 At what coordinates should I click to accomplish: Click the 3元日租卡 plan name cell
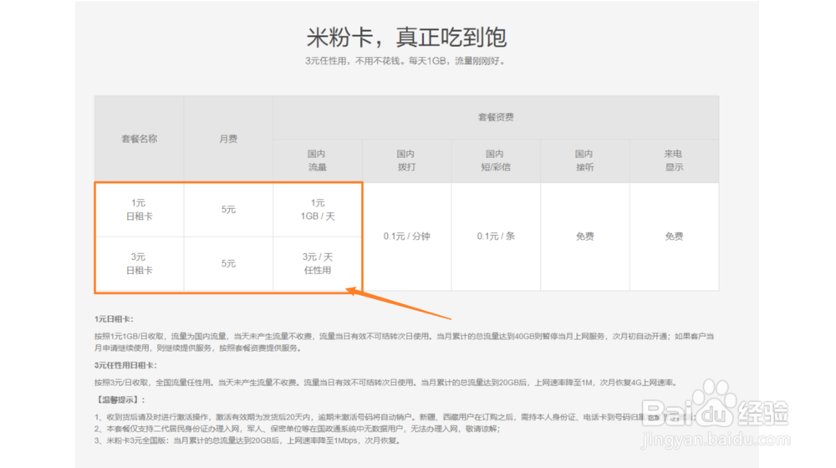[139, 263]
